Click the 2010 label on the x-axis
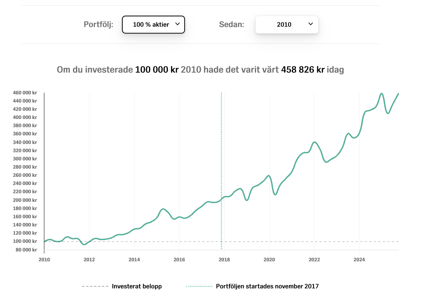 click(44, 259)
